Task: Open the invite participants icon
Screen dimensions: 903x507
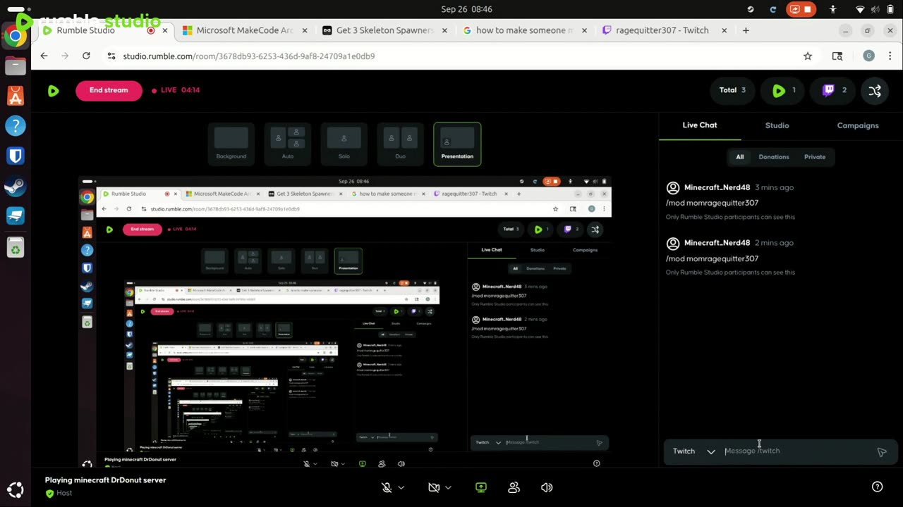Action: coord(514,487)
